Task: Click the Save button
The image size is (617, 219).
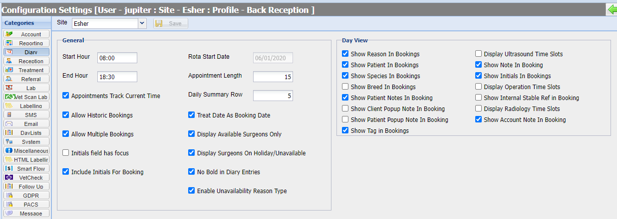Action: [171, 23]
